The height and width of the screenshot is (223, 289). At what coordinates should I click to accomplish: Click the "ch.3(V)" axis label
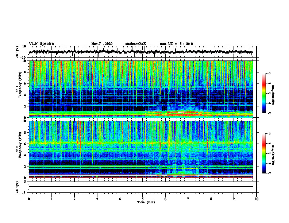[18, 187]
